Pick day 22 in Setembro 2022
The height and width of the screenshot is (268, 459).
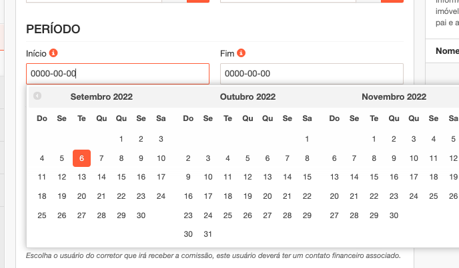[121, 196]
